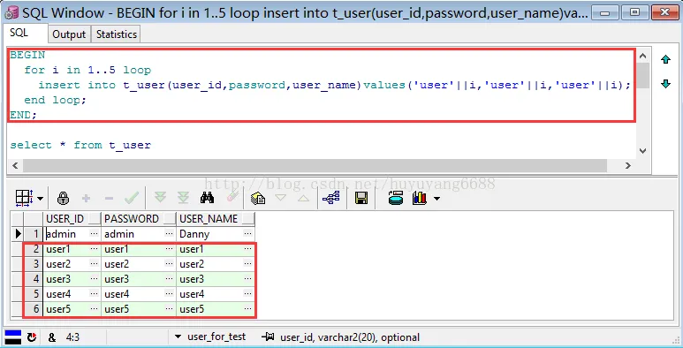683x348 pixels.
Task: Click the 'end loop;' line in the editor
Action: point(56,100)
